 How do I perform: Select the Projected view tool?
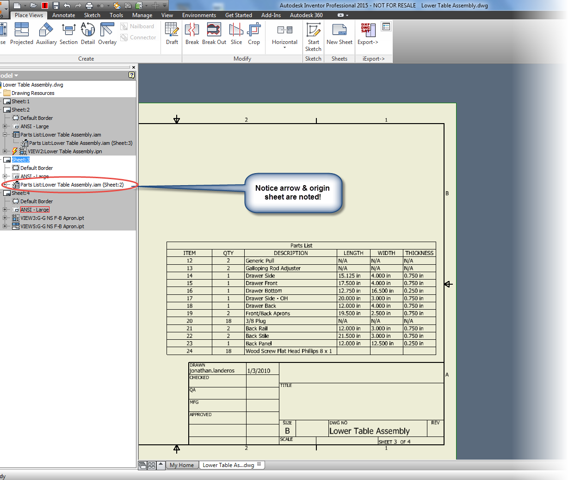point(22,32)
